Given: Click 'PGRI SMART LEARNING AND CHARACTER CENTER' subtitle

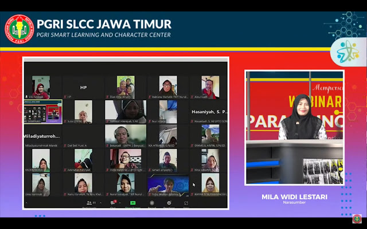Looking at the screenshot, I should (x=103, y=35).
